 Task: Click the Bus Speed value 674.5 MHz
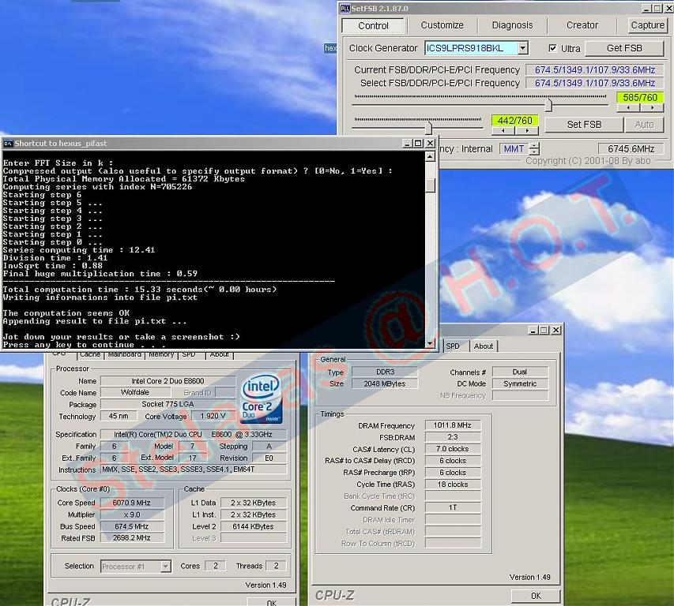[131, 526]
